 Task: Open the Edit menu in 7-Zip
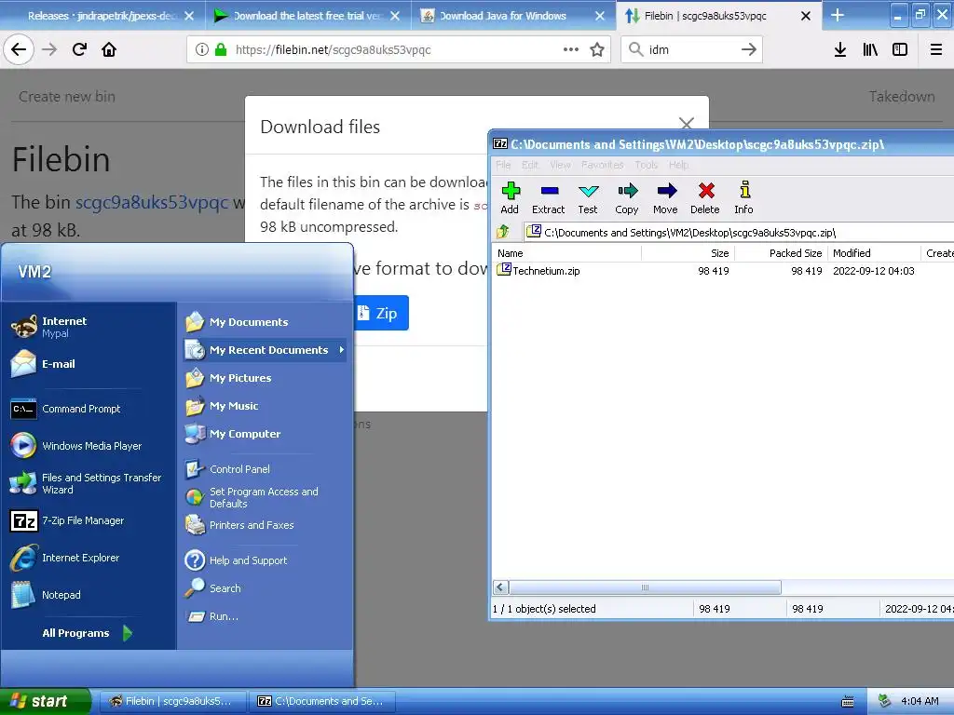[x=530, y=165]
